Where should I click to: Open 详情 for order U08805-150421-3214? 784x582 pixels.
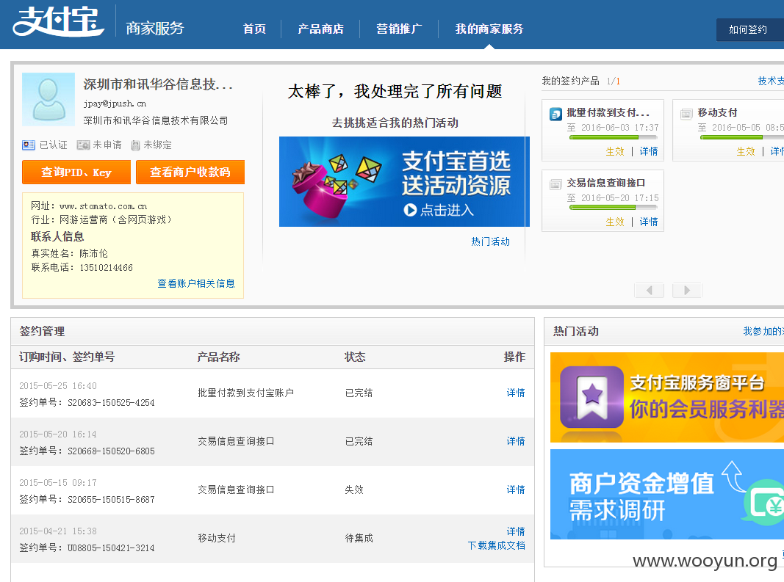(x=516, y=531)
